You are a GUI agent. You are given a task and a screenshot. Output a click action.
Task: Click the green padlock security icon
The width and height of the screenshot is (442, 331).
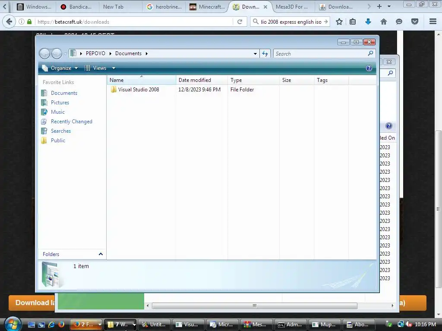[29, 22]
